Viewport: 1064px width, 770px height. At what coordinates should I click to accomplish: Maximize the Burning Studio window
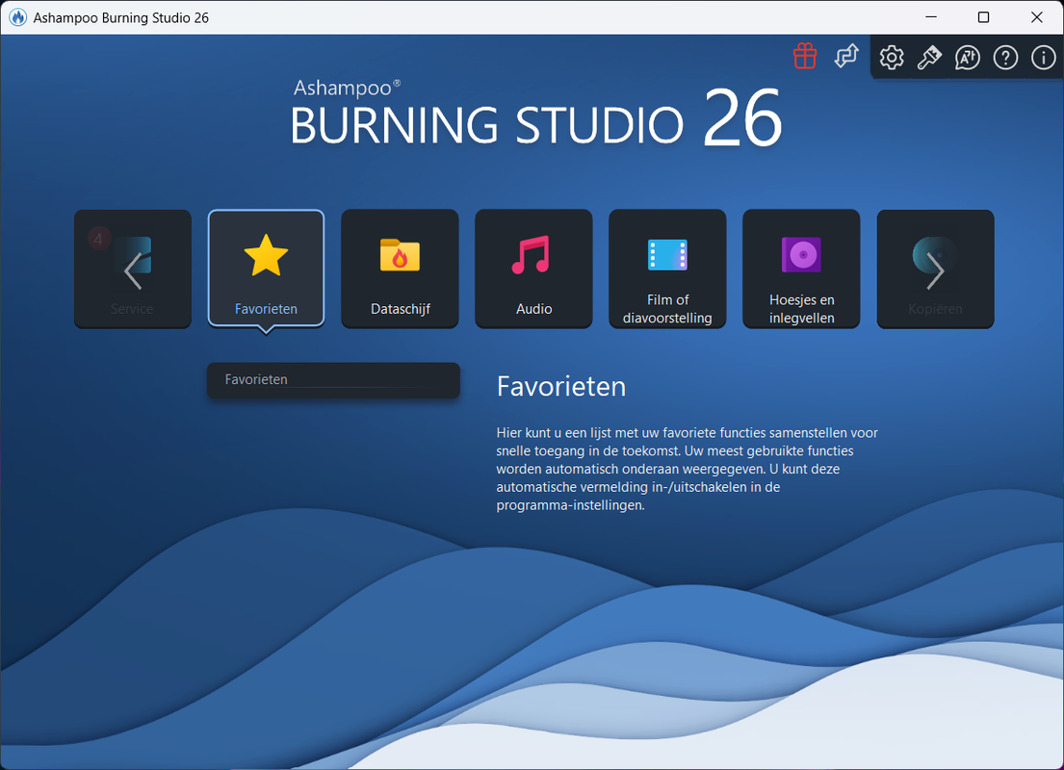(x=983, y=17)
